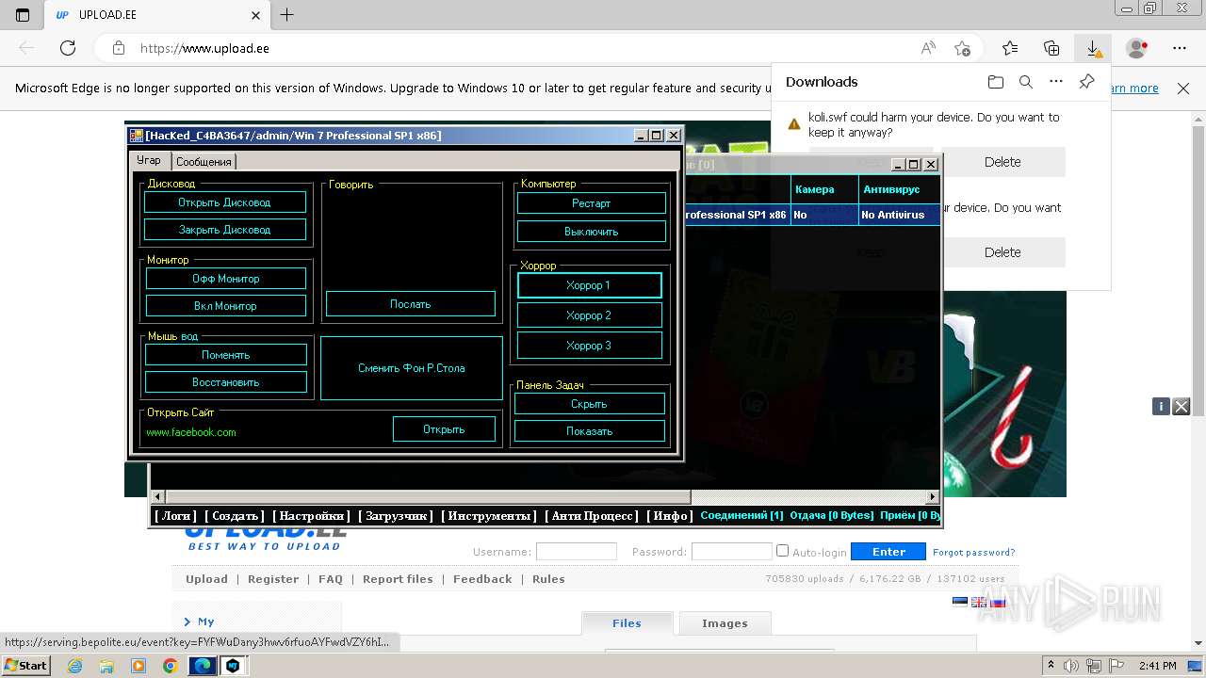Click Открыть site button
Screen dimensions: 1206x678
(x=445, y=429)
